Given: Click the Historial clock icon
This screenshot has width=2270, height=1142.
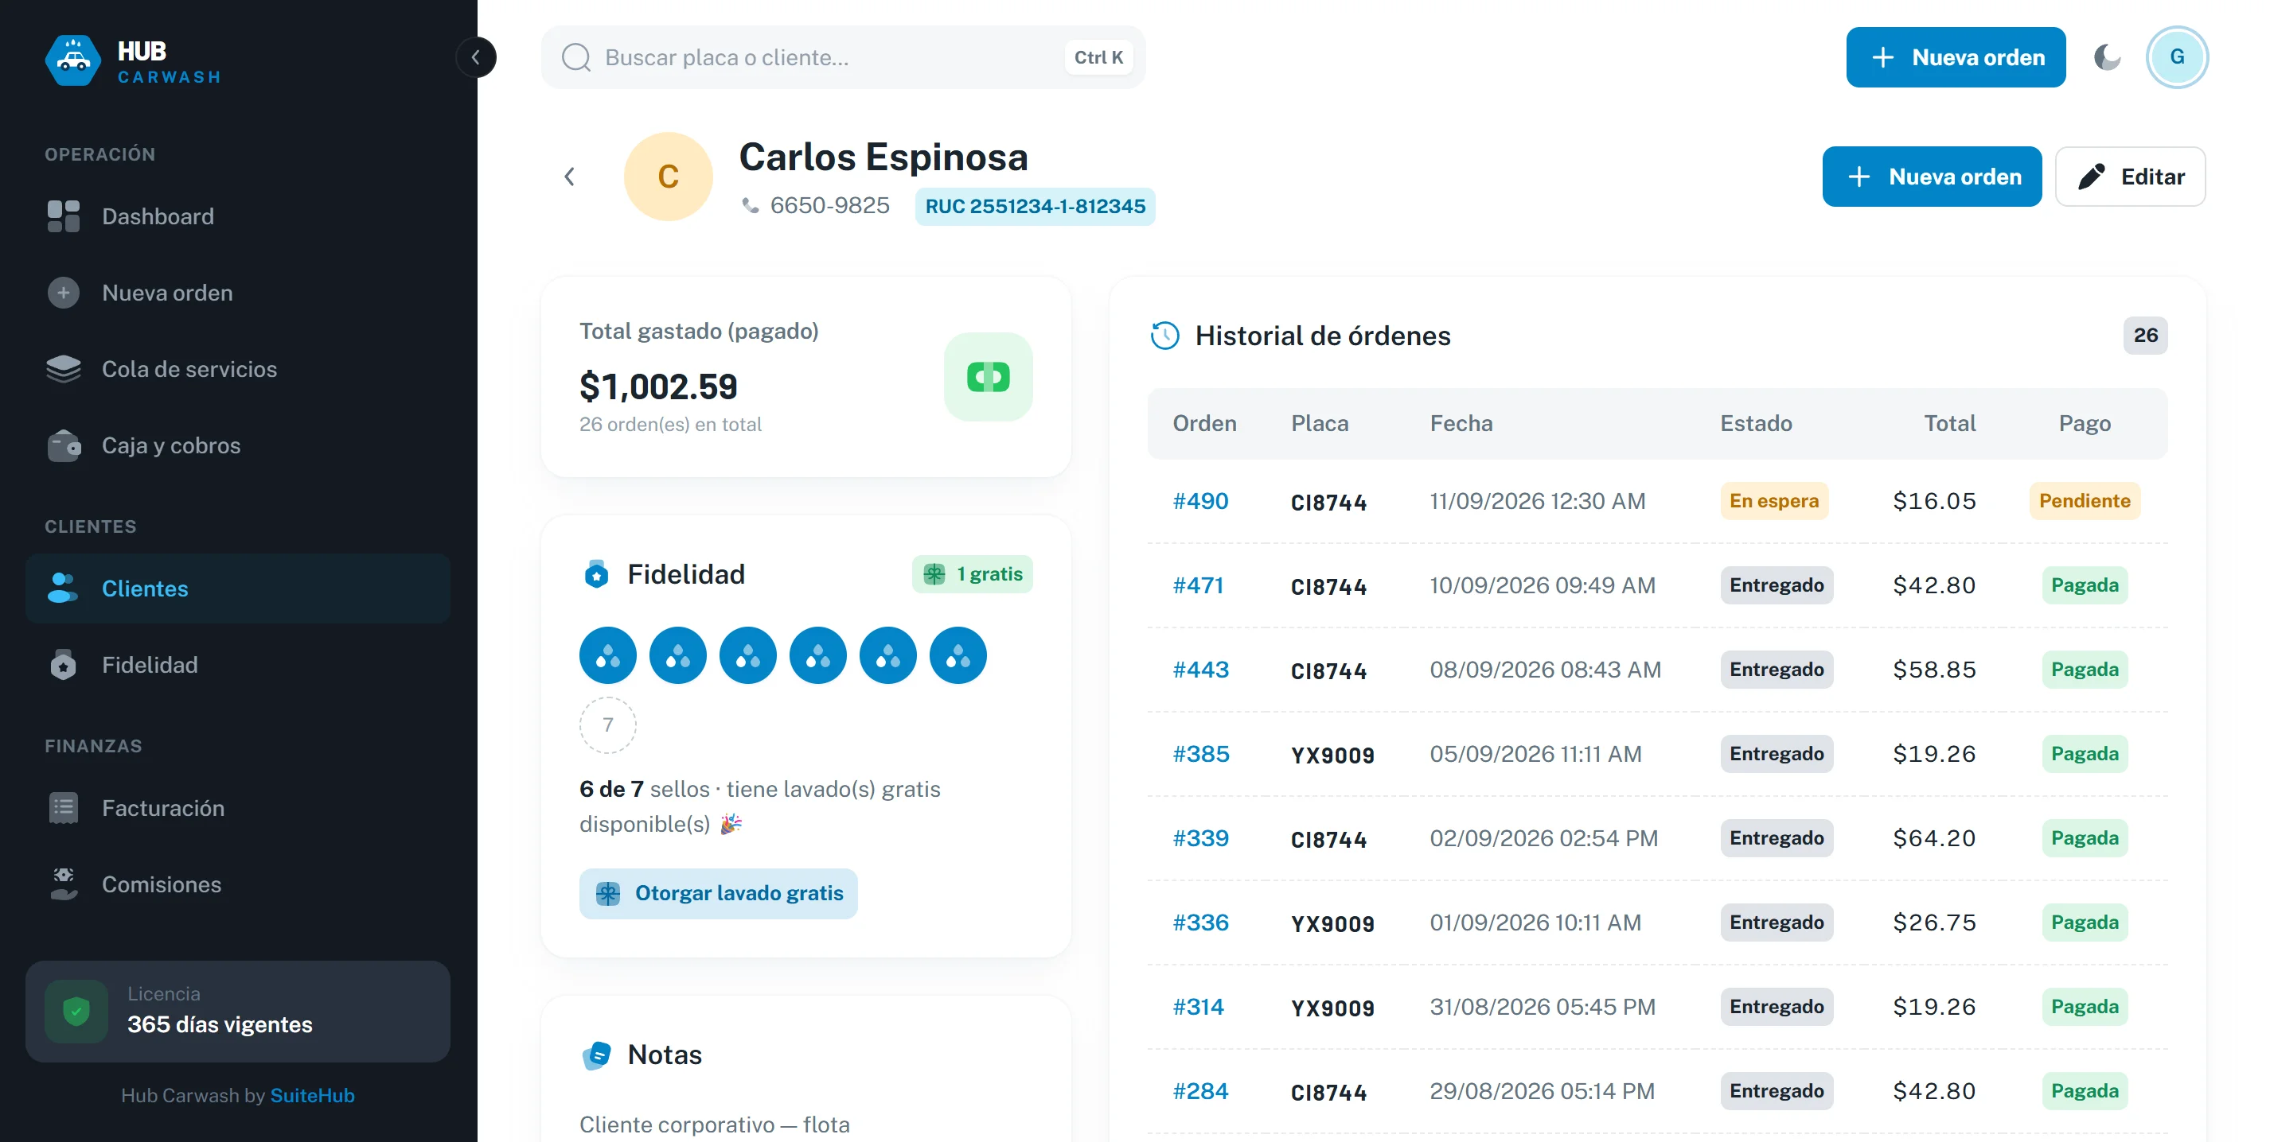Looking at the screenshot, I should [1164, 336].
